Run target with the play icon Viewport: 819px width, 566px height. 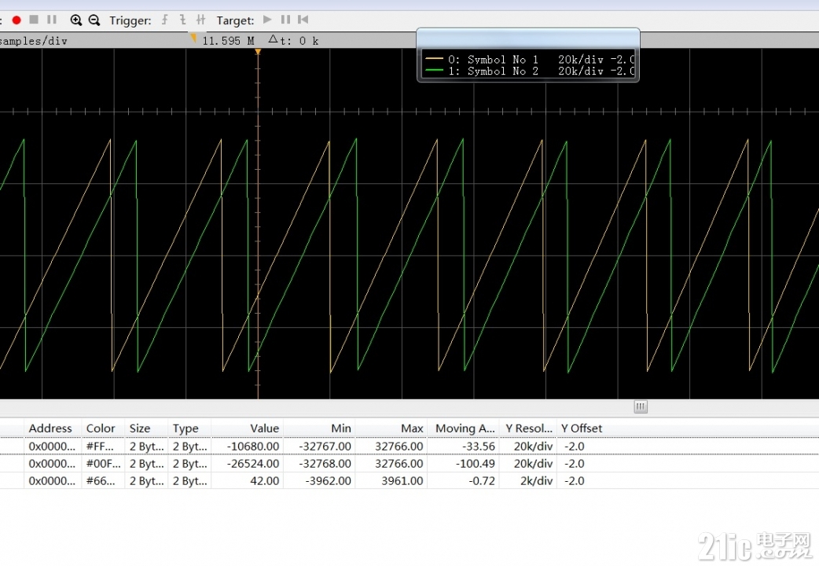tap(267, 20)
